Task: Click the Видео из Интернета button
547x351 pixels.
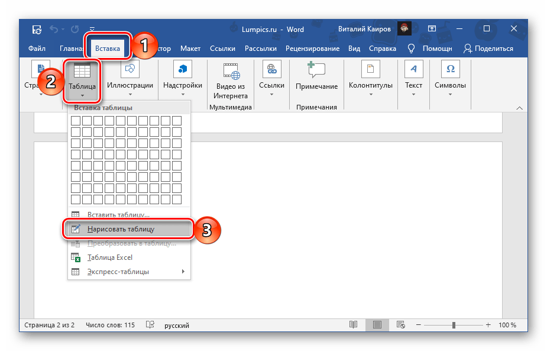Action: click(x=231, y=81)
